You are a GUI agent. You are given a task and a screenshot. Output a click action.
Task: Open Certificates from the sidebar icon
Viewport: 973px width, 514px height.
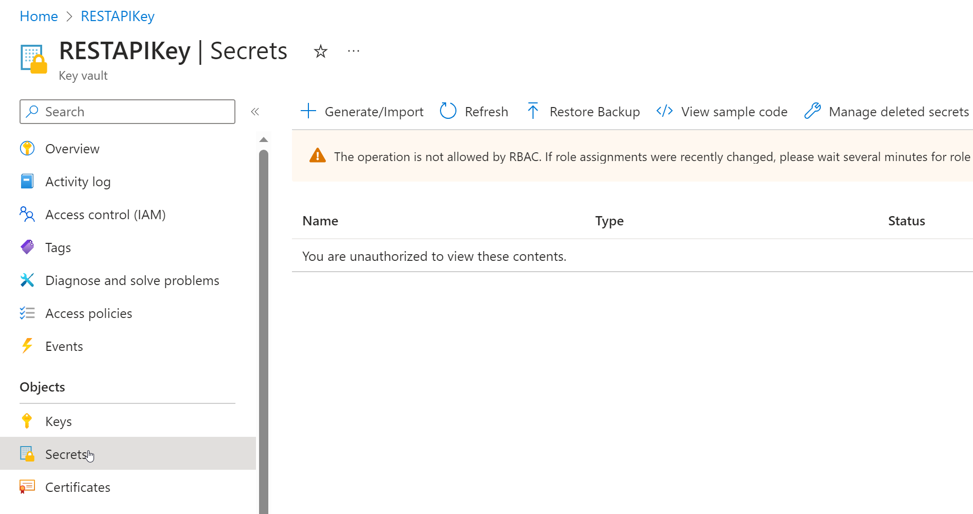[27, 487]
